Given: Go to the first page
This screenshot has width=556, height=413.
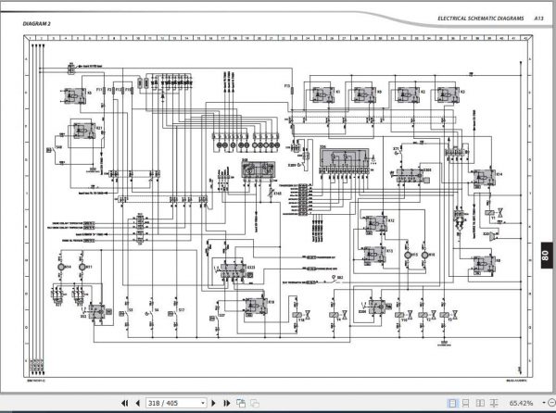Looking at the screenshot, I should tap(124, 403).
